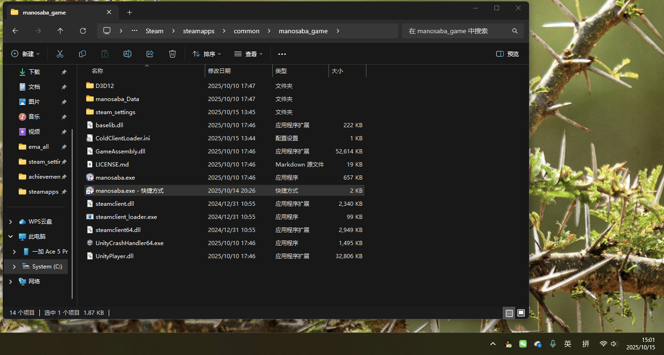664x355 pixels.
Task: Click steamapps in the address breadcrumb
Action: click(x=199, y=31)
